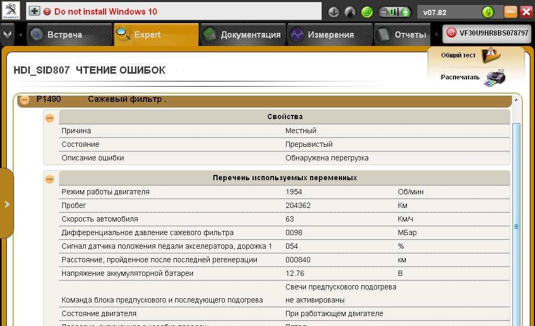
Task: Click the Peugeot logo icon
Action: tap(10, 11)
